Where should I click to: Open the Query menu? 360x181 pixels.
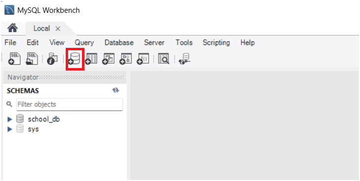click(84, 43)
